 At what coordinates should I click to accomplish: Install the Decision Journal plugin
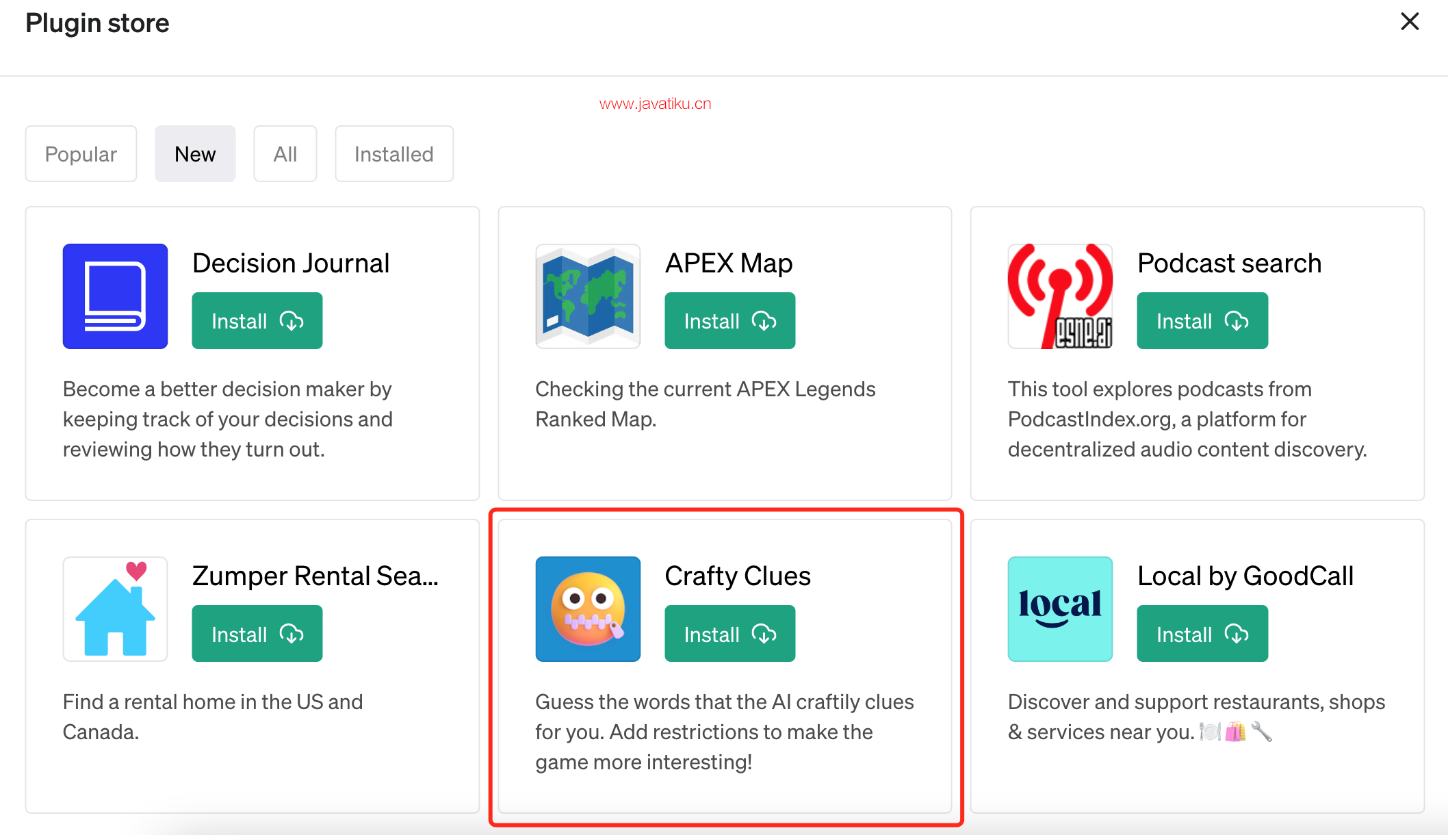click(257, 321)
